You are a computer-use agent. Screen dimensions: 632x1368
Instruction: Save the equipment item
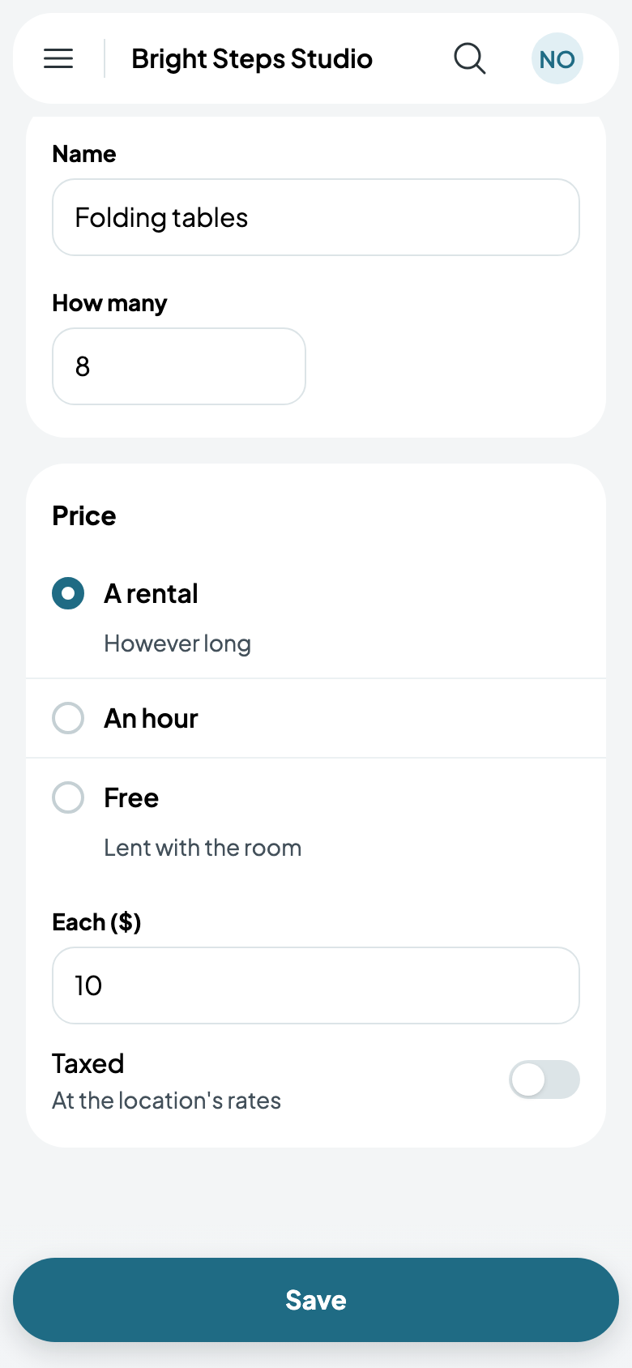click(x=316, y=1300)
